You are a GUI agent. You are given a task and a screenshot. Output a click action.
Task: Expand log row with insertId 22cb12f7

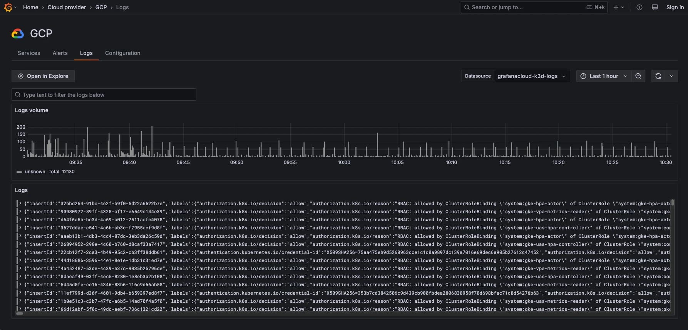pyautogui.click(x=20, y=252)
